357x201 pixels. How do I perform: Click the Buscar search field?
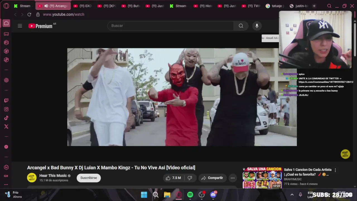(x=170, y=26)
